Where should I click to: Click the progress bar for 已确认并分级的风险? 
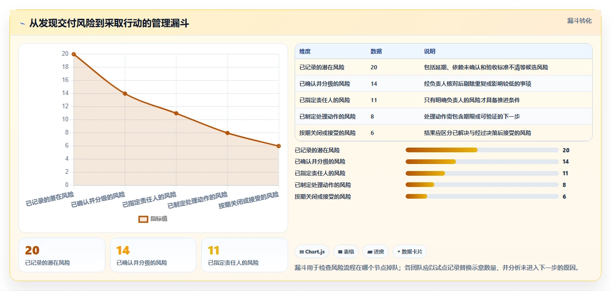coord(482,162)
